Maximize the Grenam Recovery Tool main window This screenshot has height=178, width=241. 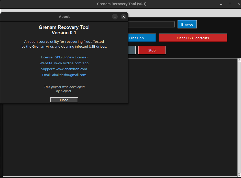tap(230, 4)
